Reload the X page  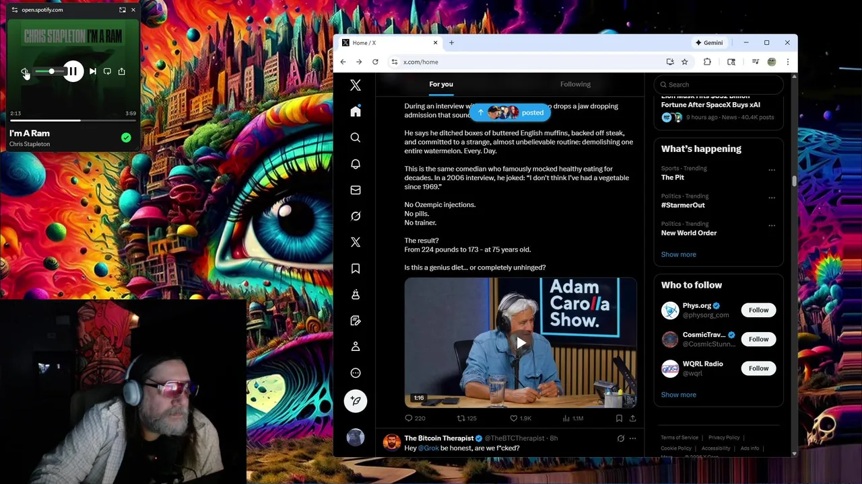[x=375, y=62]
